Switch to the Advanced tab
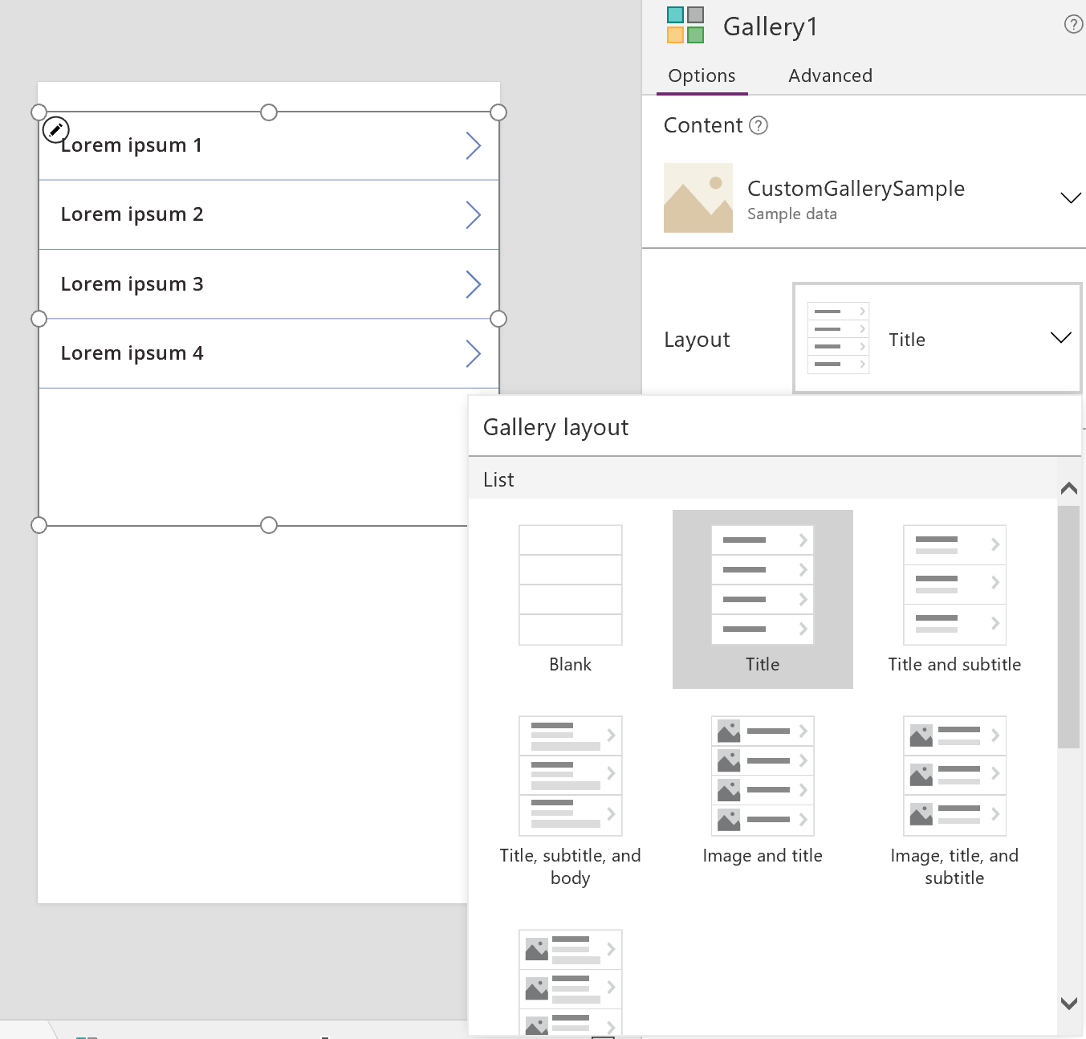 click(830, 75)
